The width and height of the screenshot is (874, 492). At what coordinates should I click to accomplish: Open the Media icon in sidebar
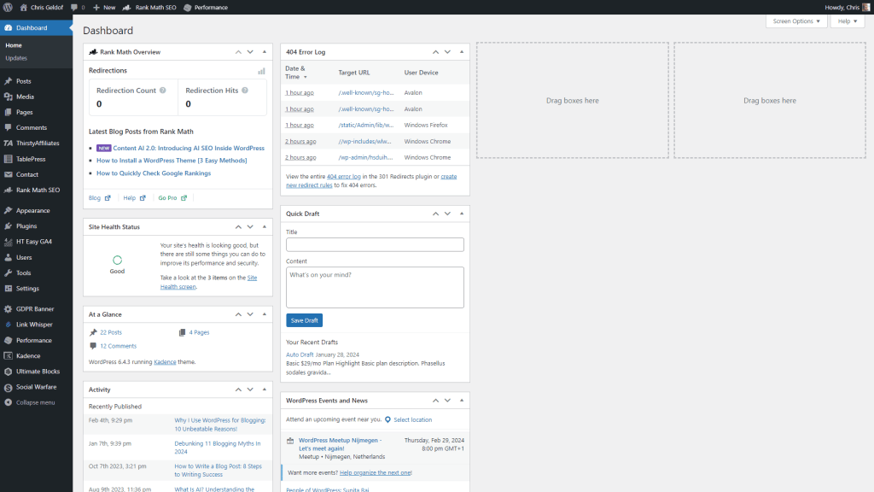tap(9, 97)
